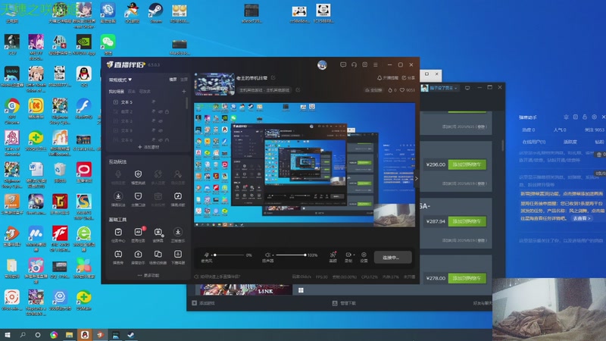Add a new scene with the plus icon

click(x=184, y=92)
